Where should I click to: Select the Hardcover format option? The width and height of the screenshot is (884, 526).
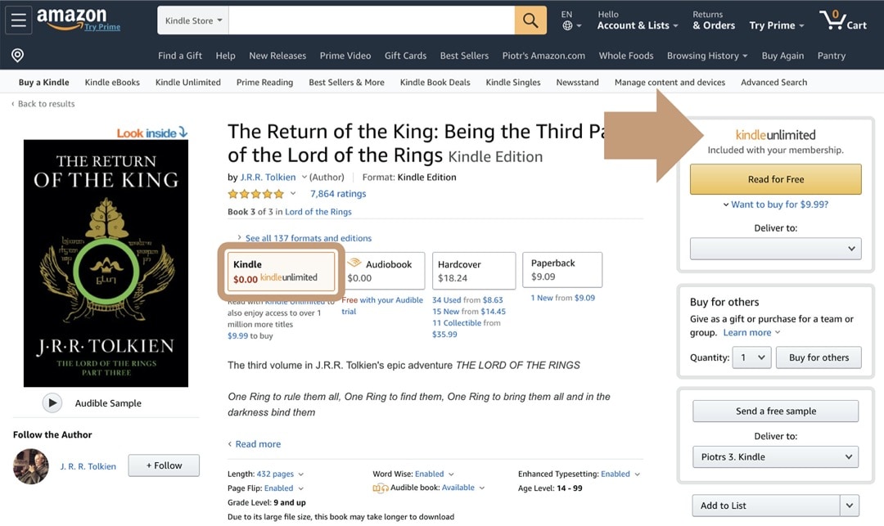[x=473, y=270]
